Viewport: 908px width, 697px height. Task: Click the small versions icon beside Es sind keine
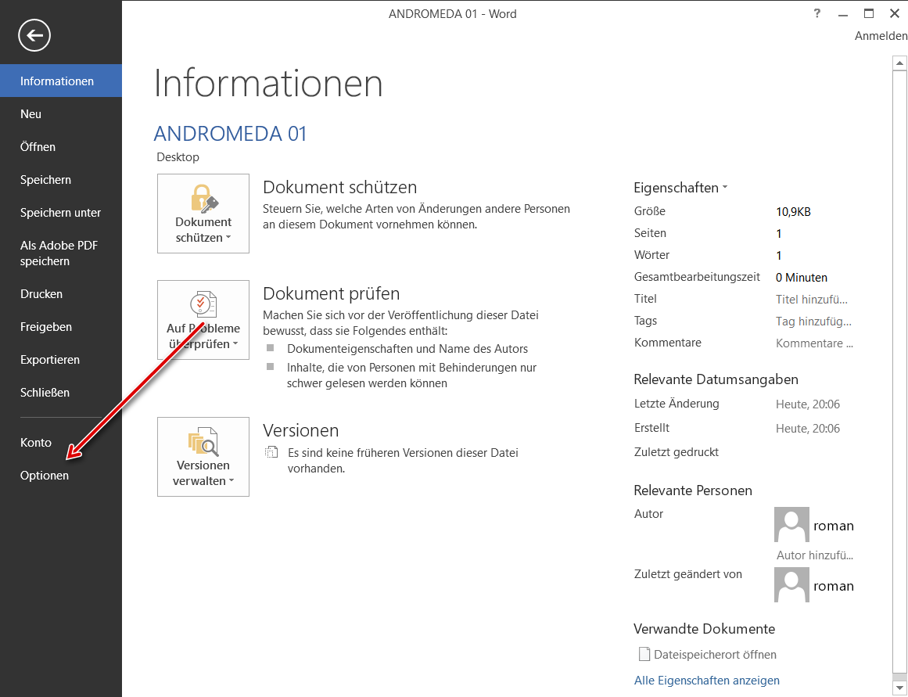[271, 452]
